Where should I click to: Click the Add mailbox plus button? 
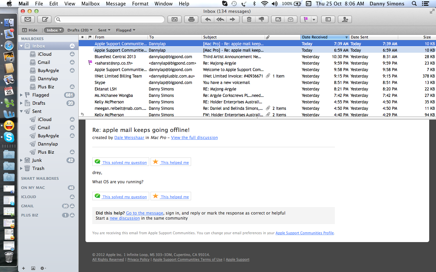pos(24,268)
